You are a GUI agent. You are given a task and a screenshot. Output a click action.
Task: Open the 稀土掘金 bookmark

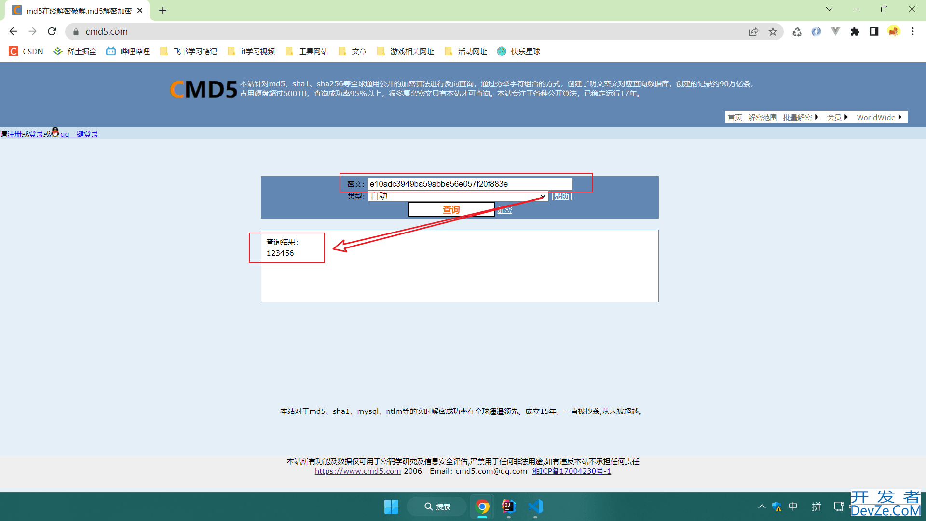(75, 51)
